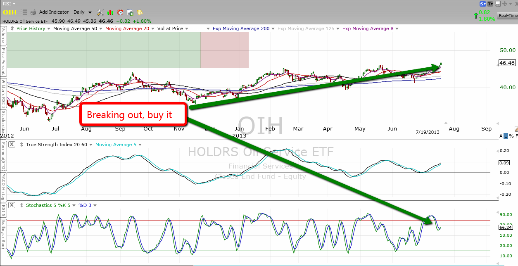
Task: Close the True Strength Index pane with X
Action: (12, 145)
